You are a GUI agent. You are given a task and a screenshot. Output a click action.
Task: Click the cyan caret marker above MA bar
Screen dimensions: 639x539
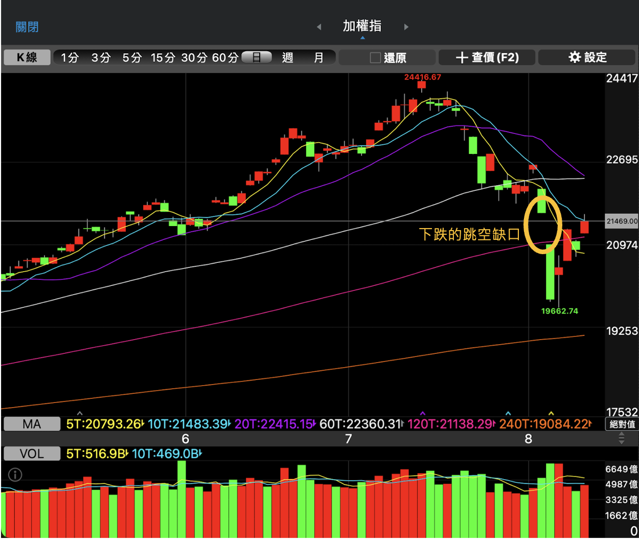click(x=508, y=413)
